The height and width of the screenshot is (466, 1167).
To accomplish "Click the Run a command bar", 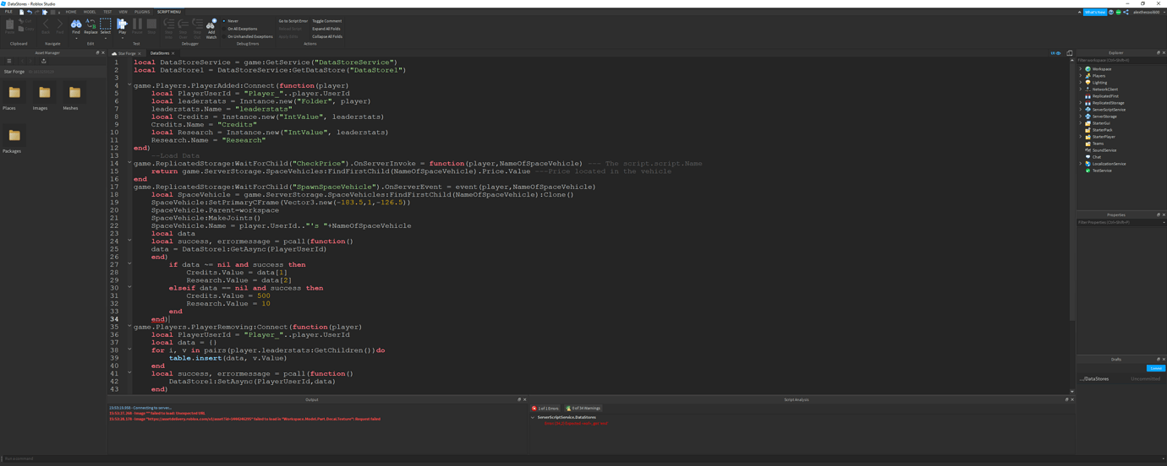I will point(583,458).
